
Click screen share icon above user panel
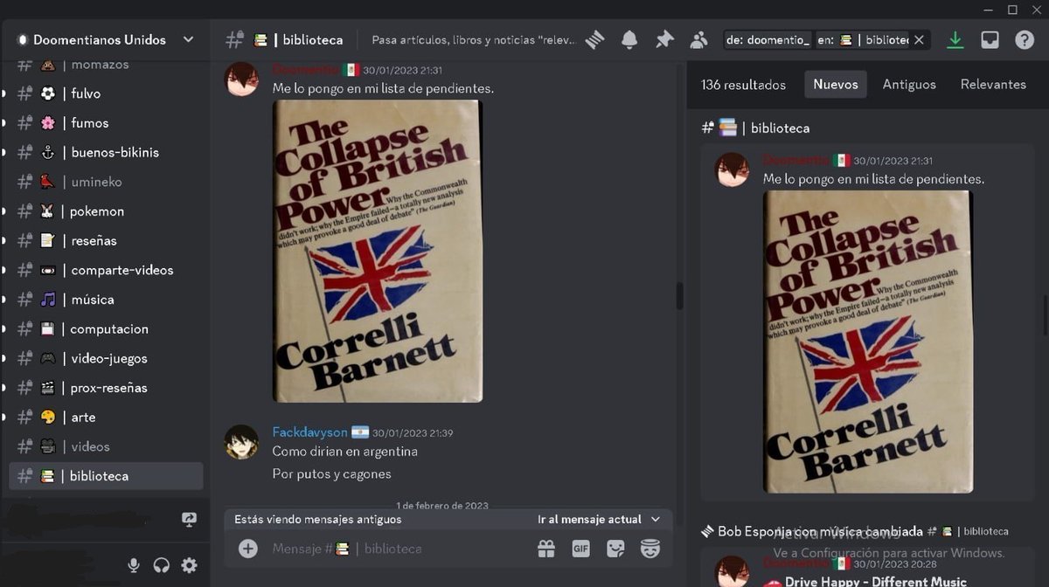189,519
